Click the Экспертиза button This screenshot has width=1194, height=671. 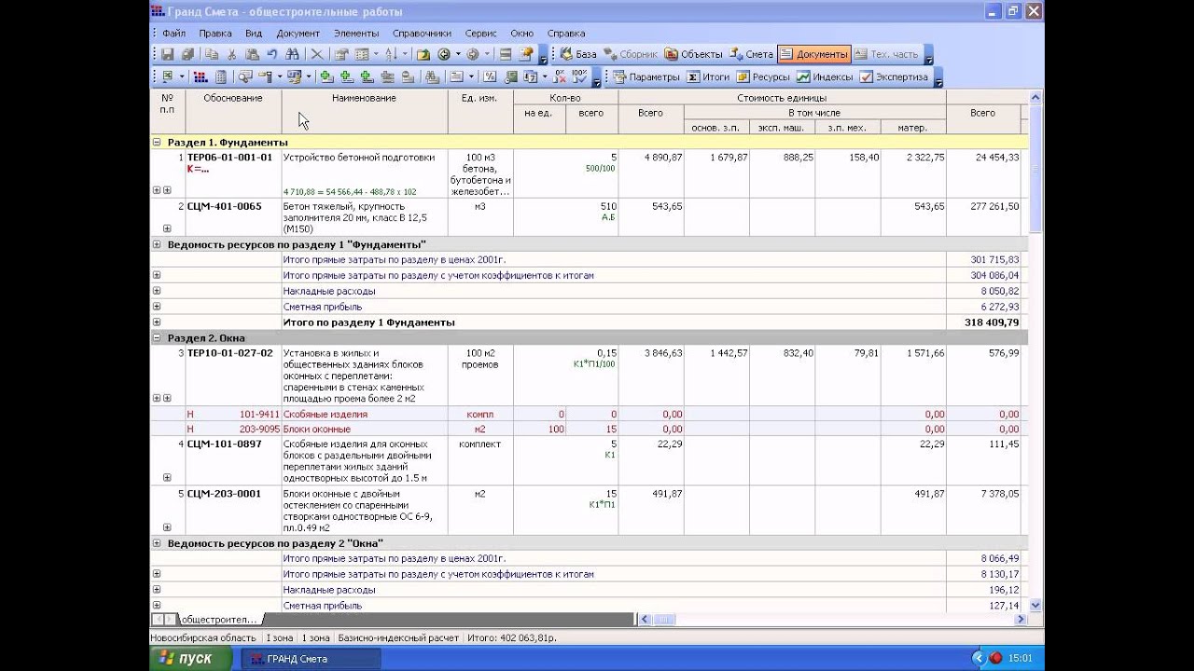(895, 77)
